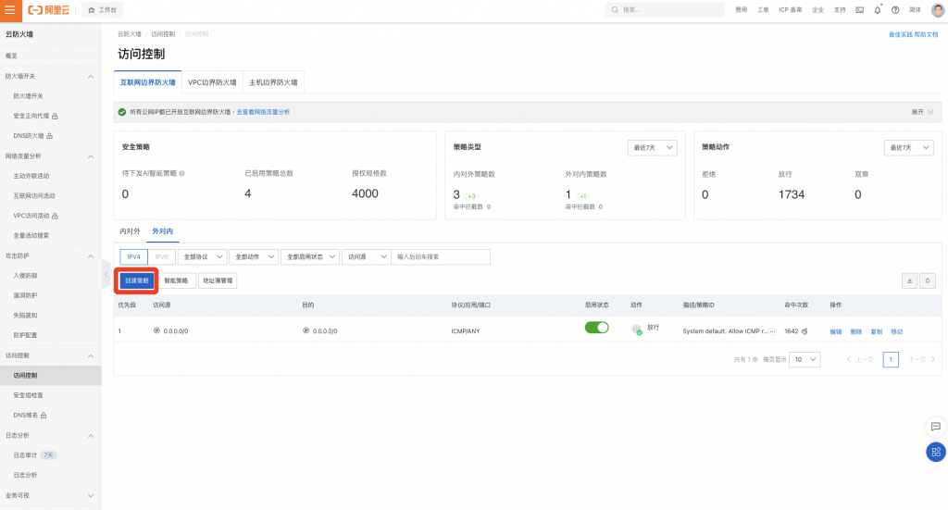This screenshot has height=510, width=948.
Task: Click the 创建策略 button
Action: point(137,280)
